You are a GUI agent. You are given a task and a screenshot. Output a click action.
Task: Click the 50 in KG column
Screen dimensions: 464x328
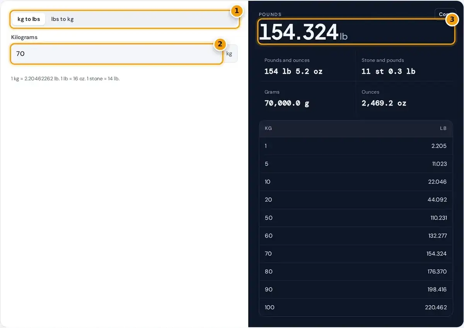pos(268,218)
